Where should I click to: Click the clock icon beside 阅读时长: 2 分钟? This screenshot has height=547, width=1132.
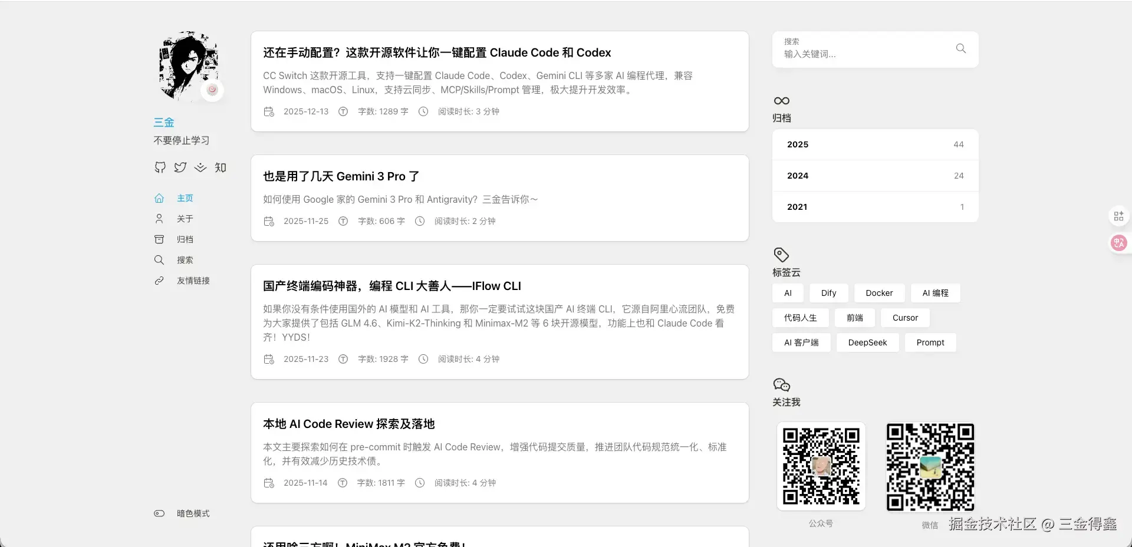(420, 221)
